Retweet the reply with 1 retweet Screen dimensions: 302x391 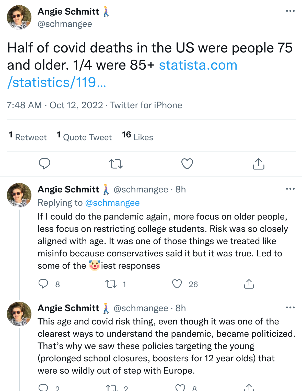point(111,284)
